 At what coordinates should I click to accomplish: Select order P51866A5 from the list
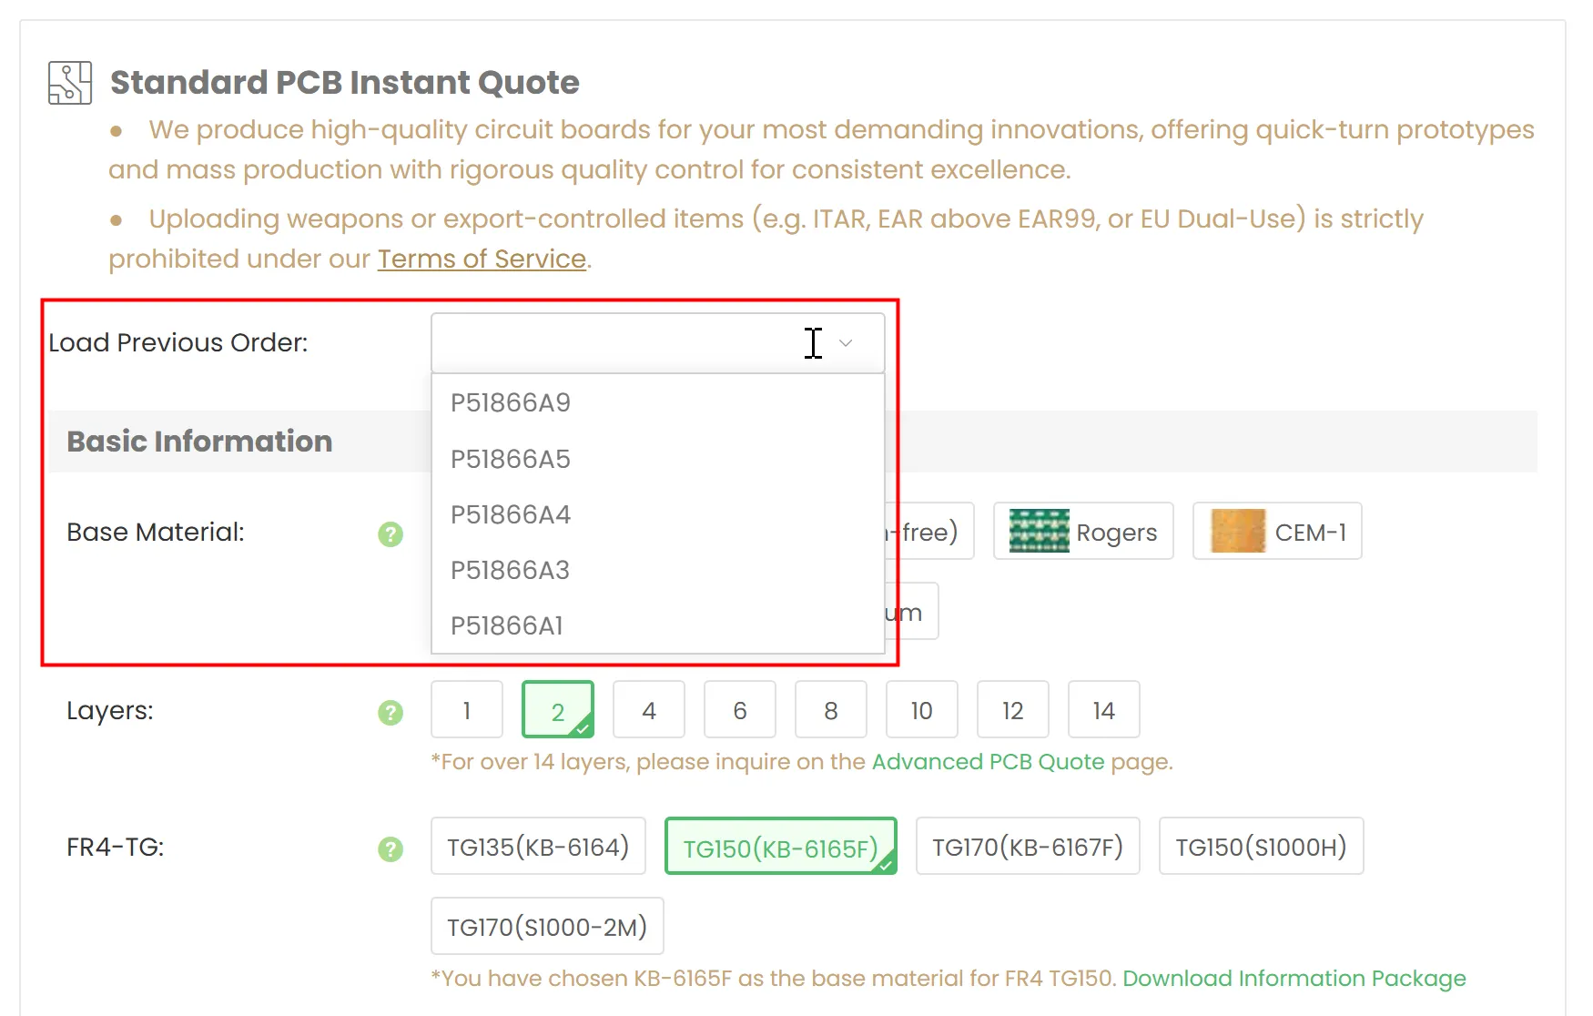(x=511, y=459)
